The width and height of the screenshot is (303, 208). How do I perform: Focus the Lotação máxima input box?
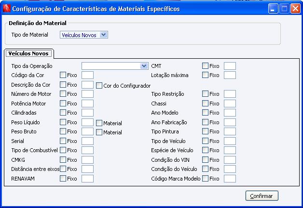[x=230, y=75]
